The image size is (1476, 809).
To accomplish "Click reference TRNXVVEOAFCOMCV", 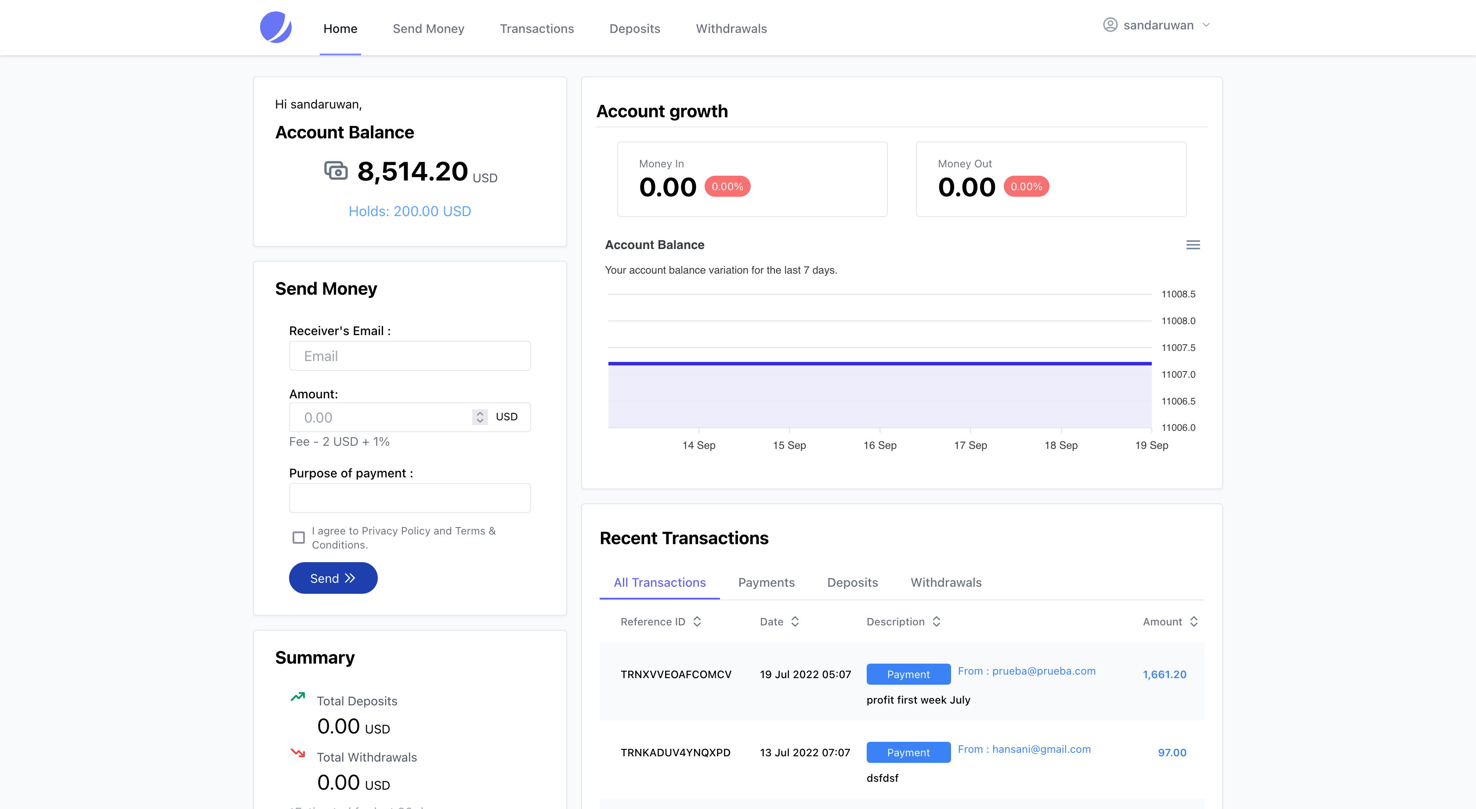I will [676, 674].
